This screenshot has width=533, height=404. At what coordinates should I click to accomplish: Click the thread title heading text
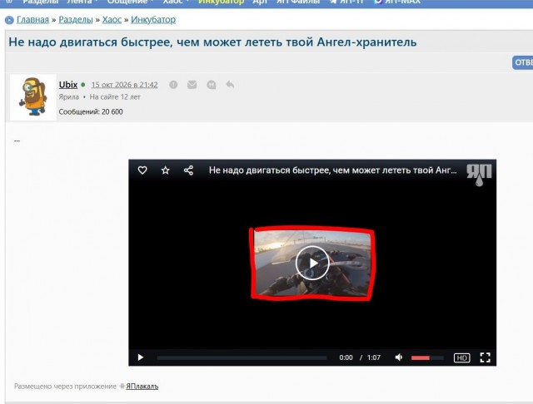click(212, 42)
